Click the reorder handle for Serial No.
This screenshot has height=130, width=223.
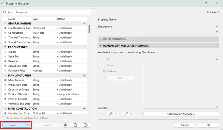pyautogui.click(x=5, y=56)
